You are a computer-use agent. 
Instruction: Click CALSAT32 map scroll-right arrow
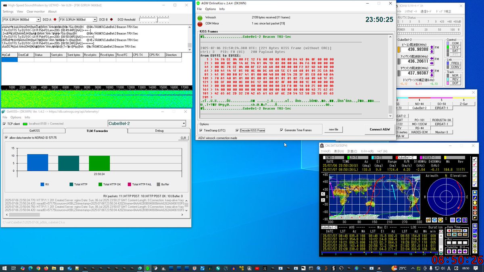tap(323, 200)
